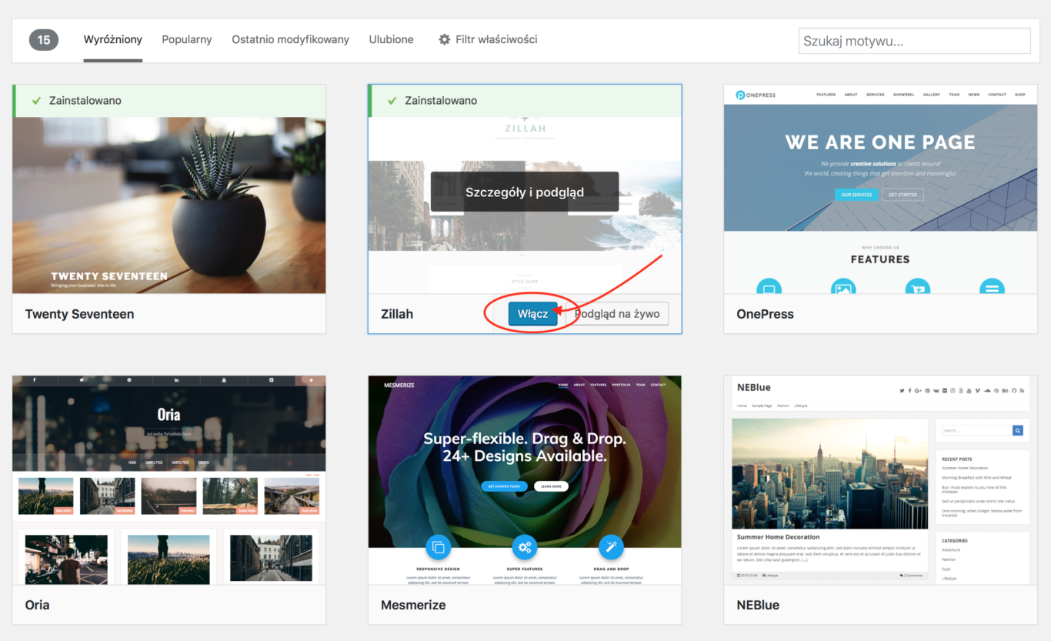Click the 'OnePress' theme name
Viewport: 1051px width, 641px height.
pyautogui.click(x=765, y=314)
